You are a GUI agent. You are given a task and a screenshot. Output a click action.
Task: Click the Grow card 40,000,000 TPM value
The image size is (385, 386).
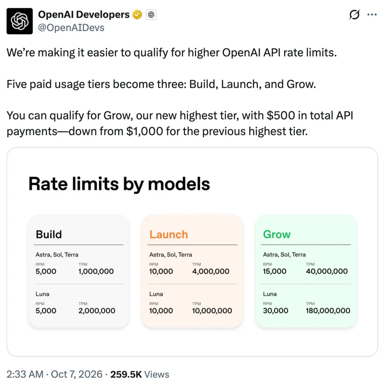pos(327,271)
